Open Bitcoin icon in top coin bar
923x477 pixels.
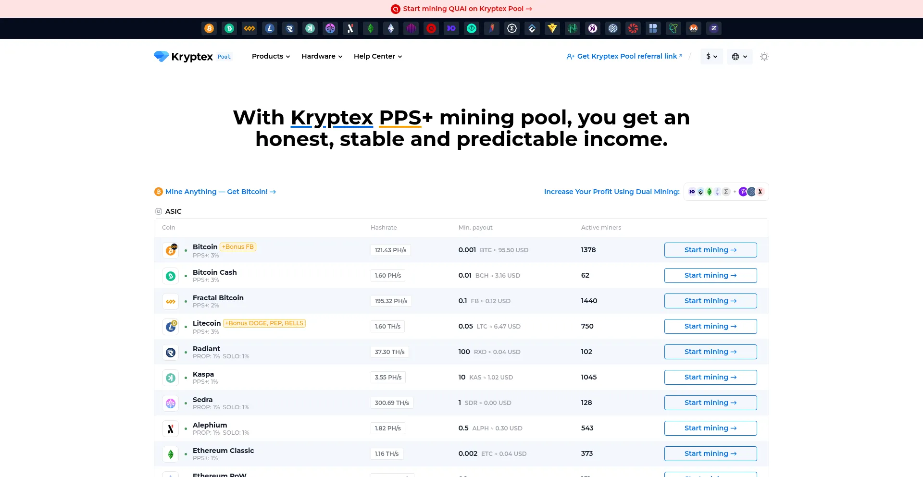[209, 28]
